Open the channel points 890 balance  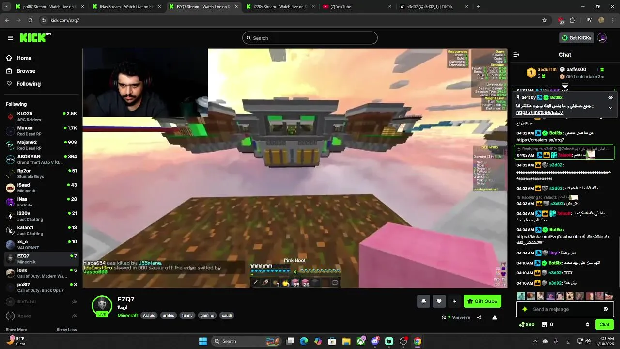pos(527,324)
